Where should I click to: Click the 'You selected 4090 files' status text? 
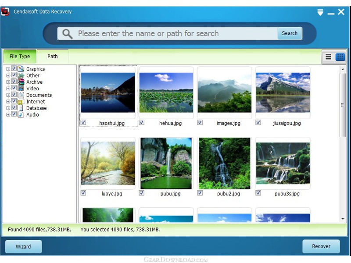pos(120,229)
